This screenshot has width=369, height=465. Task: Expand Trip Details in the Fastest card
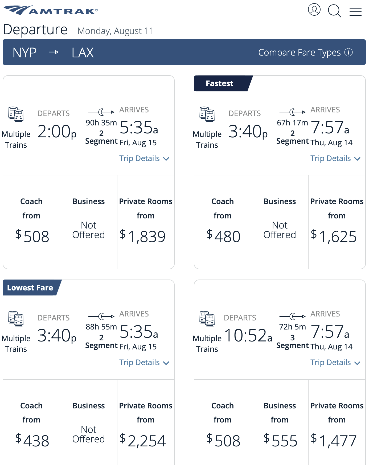tap(335, 158)
